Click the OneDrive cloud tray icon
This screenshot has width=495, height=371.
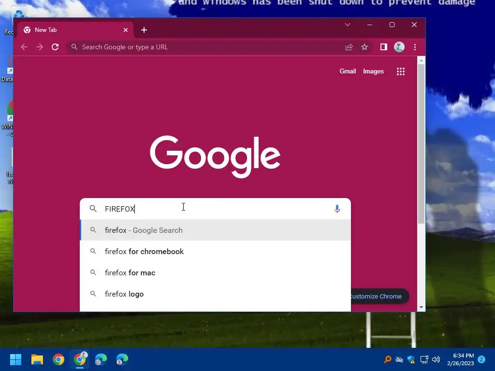tap(399, 359)
